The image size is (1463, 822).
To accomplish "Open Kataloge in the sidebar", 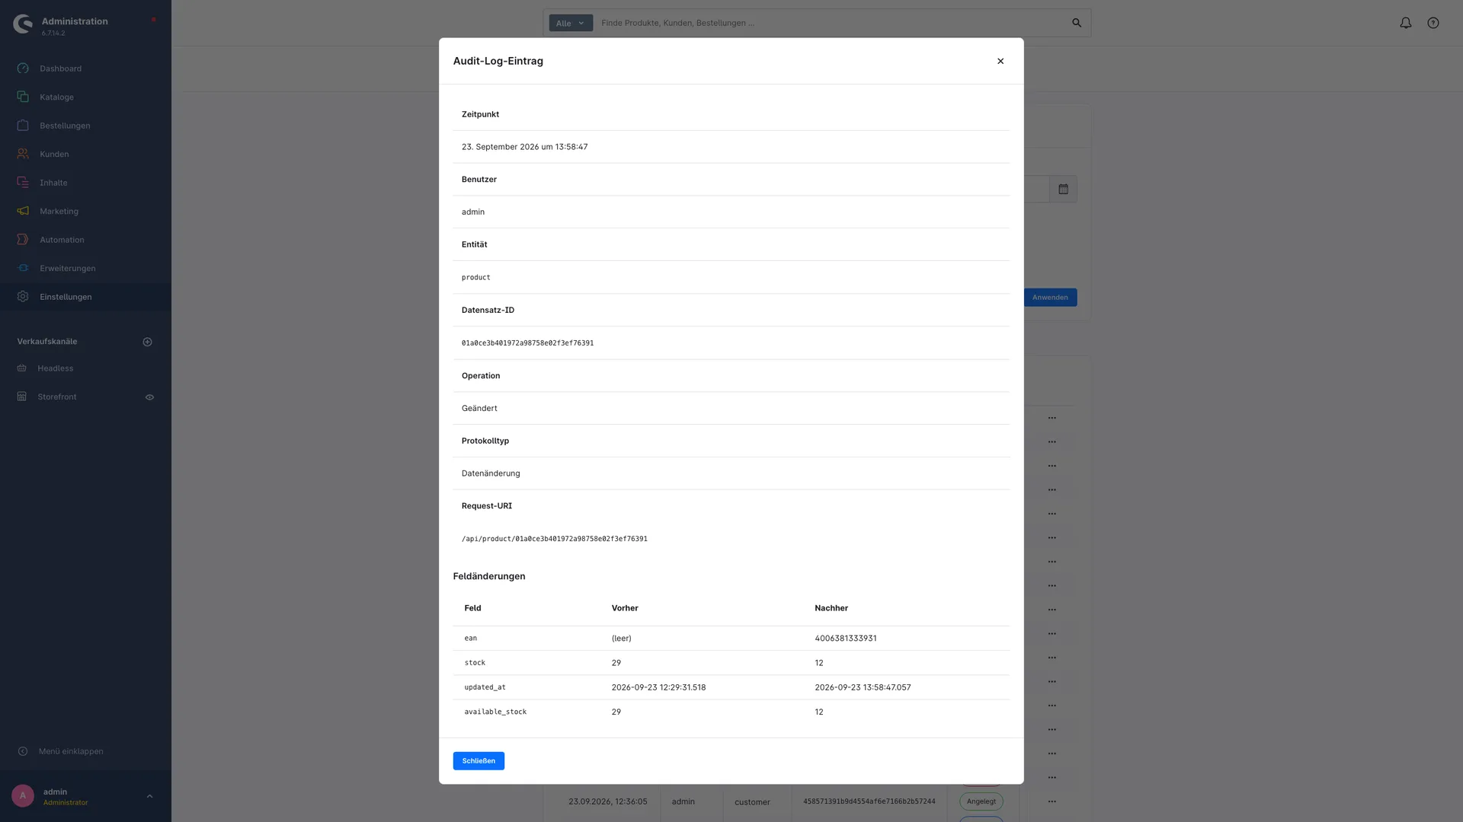I will point(56,97).
